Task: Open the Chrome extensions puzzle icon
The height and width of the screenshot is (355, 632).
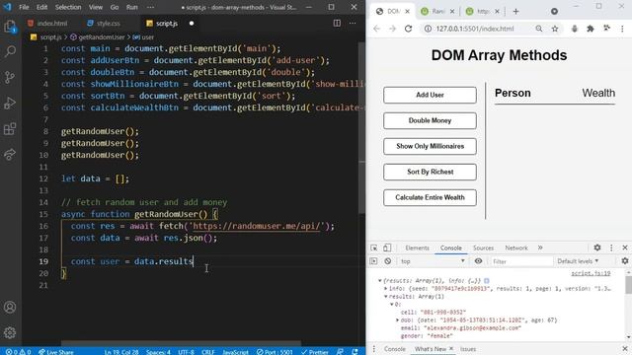Action: (591, 29)
